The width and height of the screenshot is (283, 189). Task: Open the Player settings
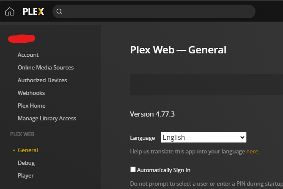26,175
